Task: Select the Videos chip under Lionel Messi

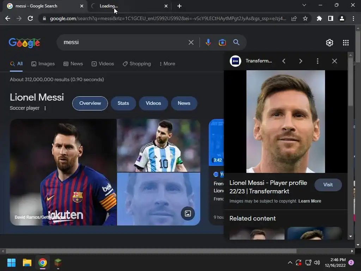Action: [x=153, y=103]
